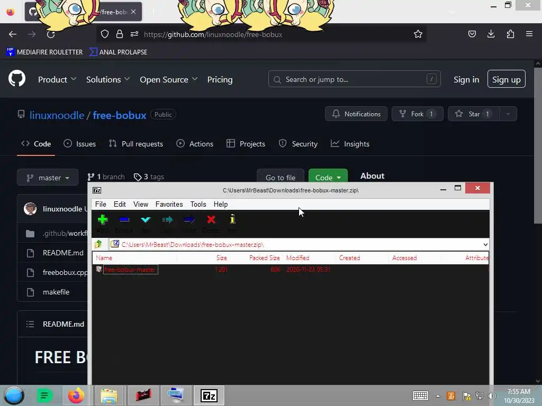This screenshot has width=542, height=406.
Task: Click the Go to file button
Action: point(281,177)
